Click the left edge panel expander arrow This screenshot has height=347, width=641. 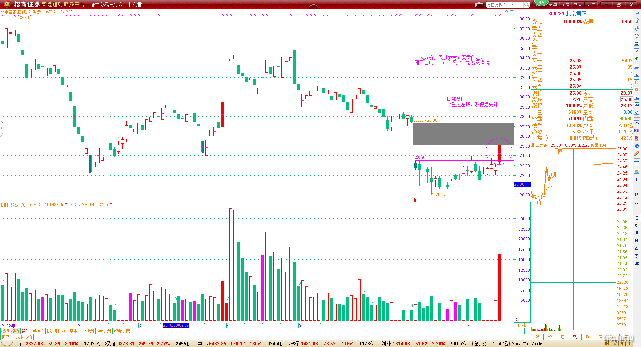pos(1,128)
